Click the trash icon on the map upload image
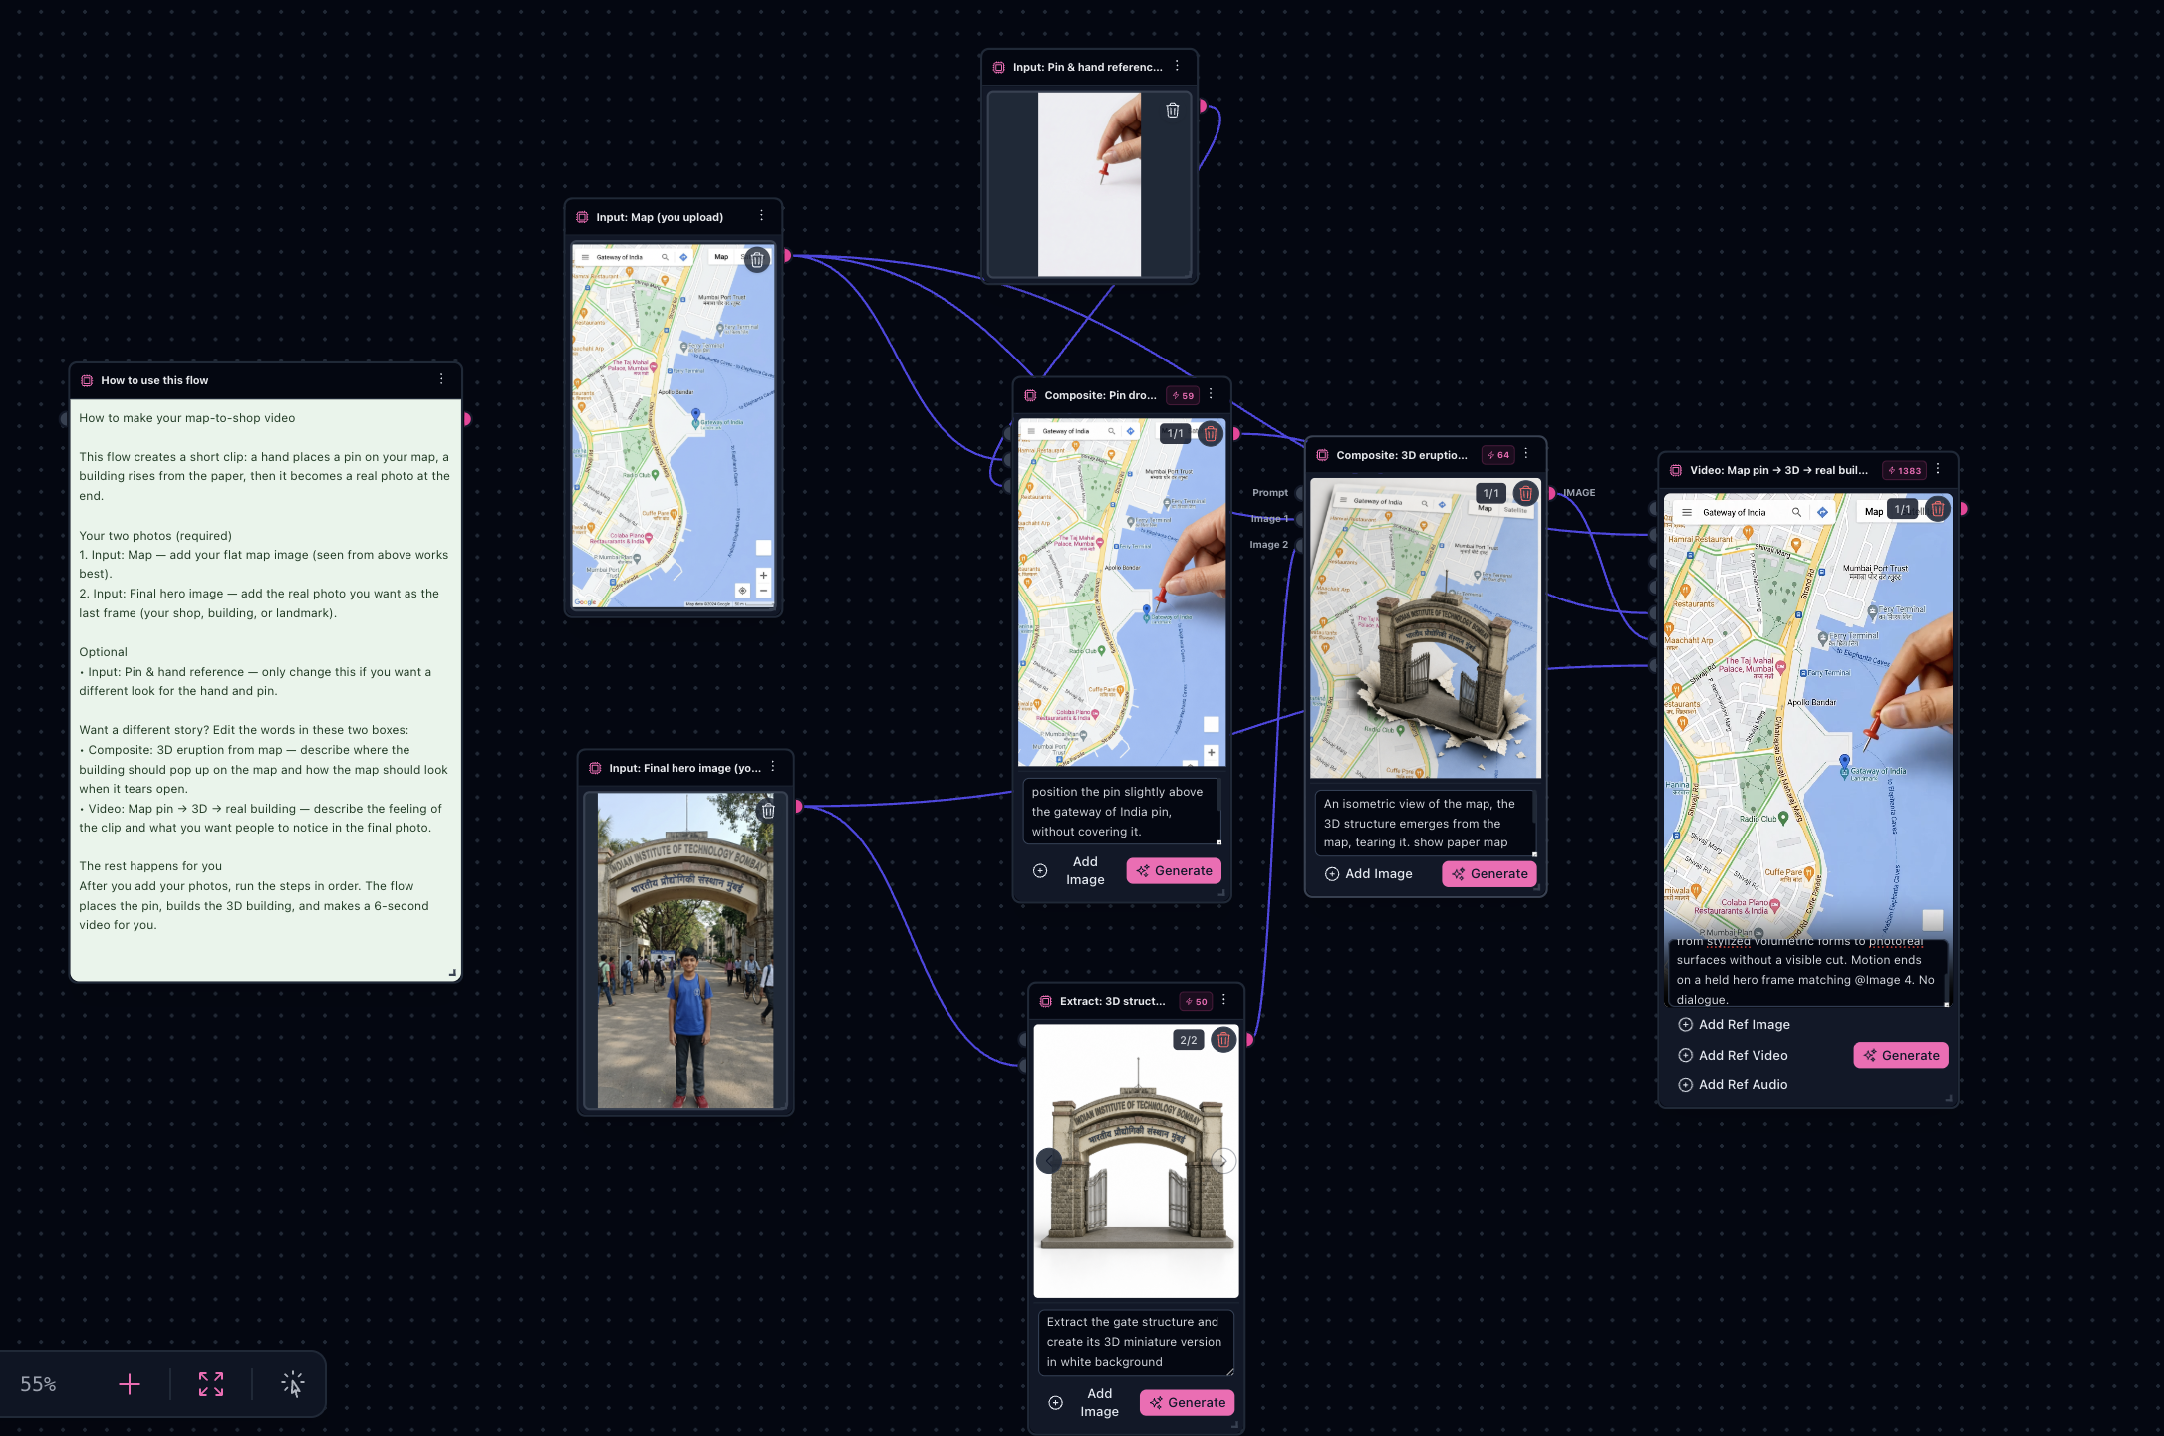 pyautogui.click(x=757, y=260)
